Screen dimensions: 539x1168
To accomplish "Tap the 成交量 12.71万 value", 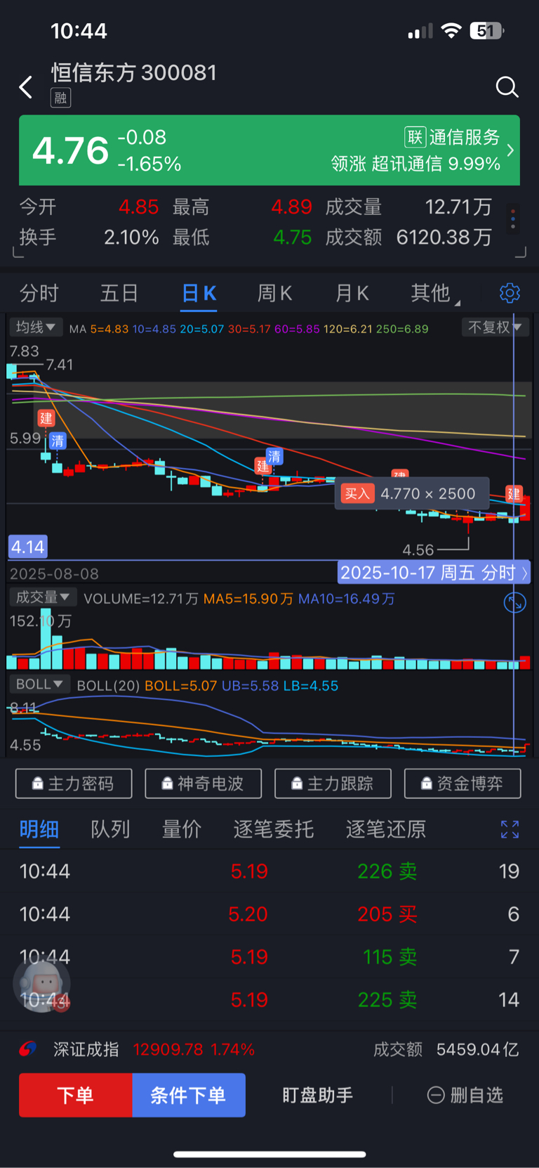I will pos(458,207).
